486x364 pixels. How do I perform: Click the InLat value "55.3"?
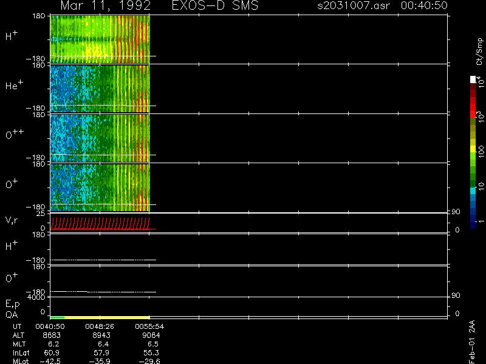tap(151, 352)
